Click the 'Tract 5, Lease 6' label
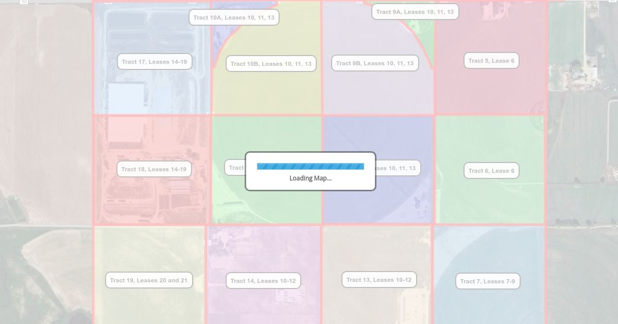Screen dimensions: 618x324 point(491,61)
